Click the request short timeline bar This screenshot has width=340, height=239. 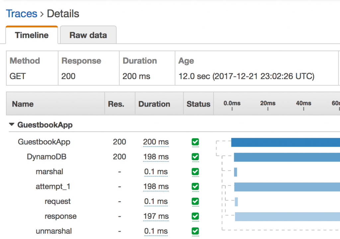(236, 202)
